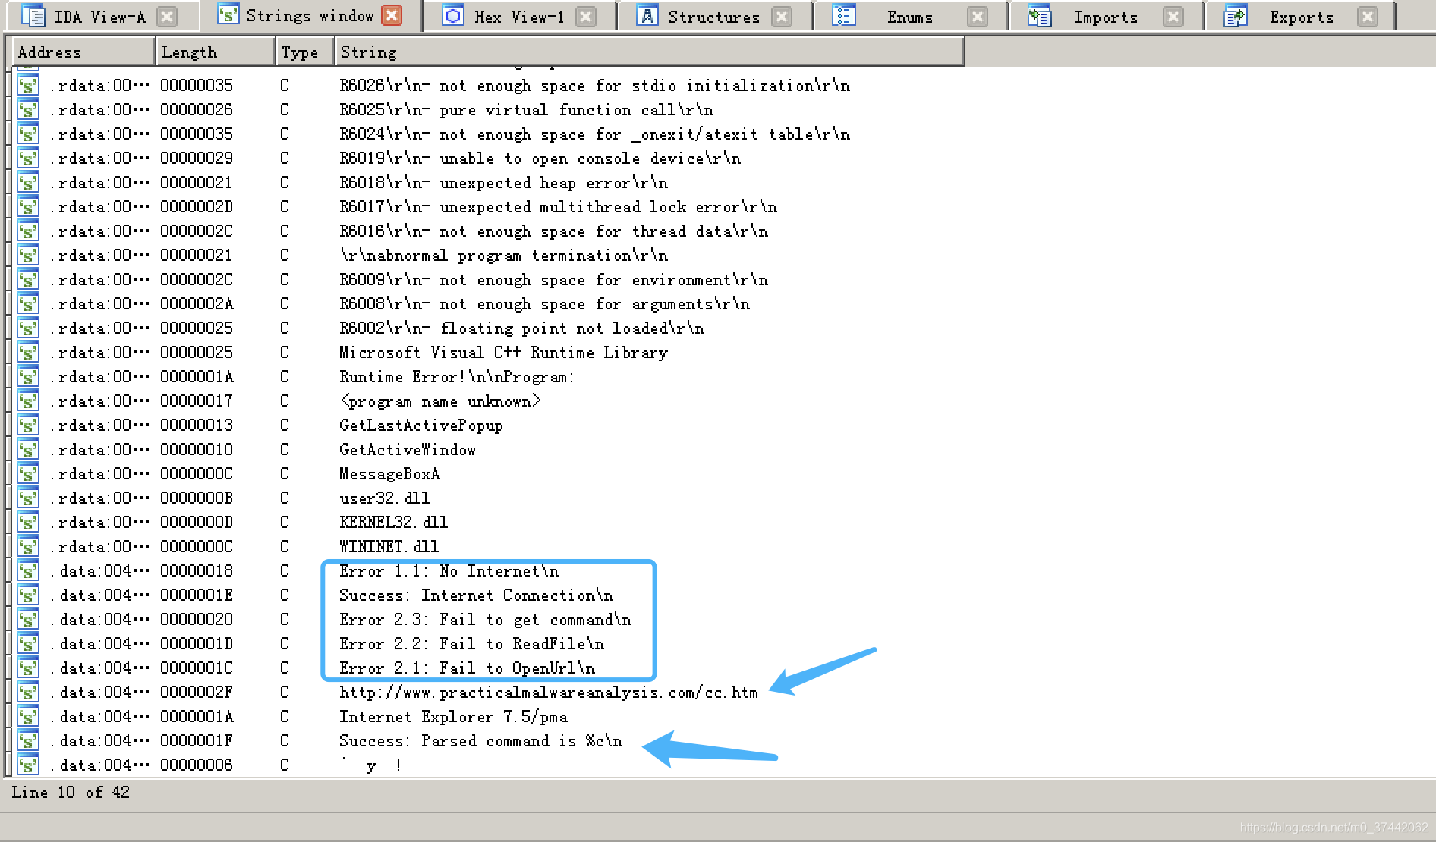Click string icon of the GetActiveWindow row

click(x=28, y=450)
